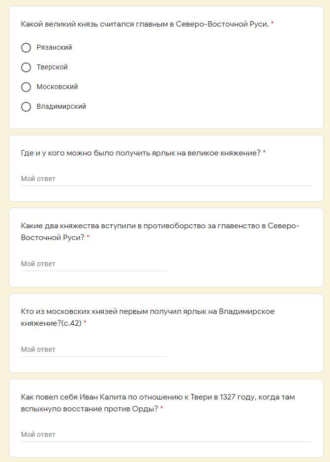
Task: Click question text about главный великий князь
Action: tap(145, 24)
